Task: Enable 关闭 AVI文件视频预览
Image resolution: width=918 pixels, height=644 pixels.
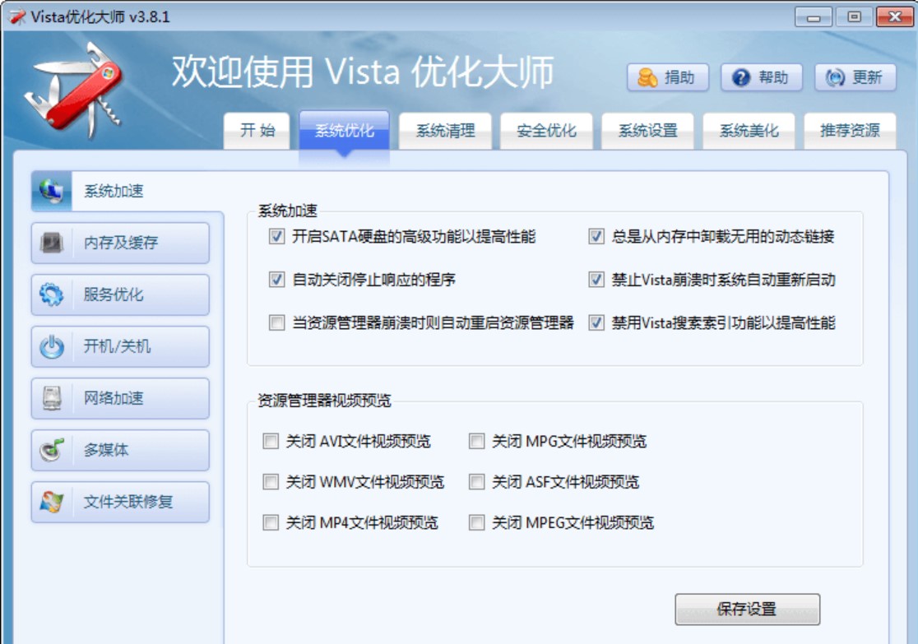Action: click(271, 441)
